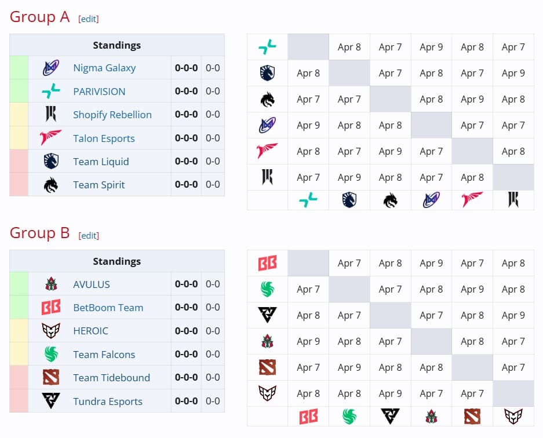Open the edit link next to Group B
543x438 pixels.
point(89,235)
